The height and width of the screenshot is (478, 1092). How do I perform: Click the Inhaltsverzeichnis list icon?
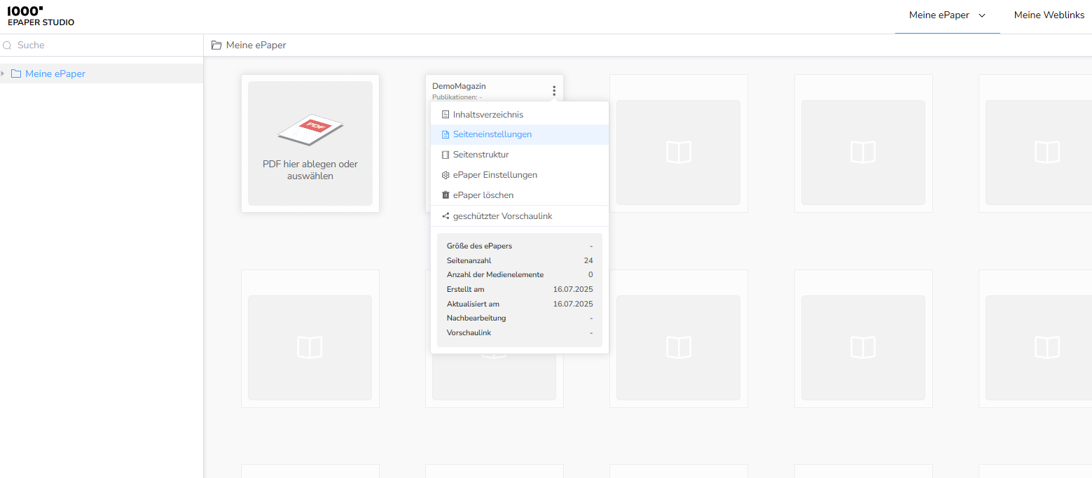tap(445, 115)
